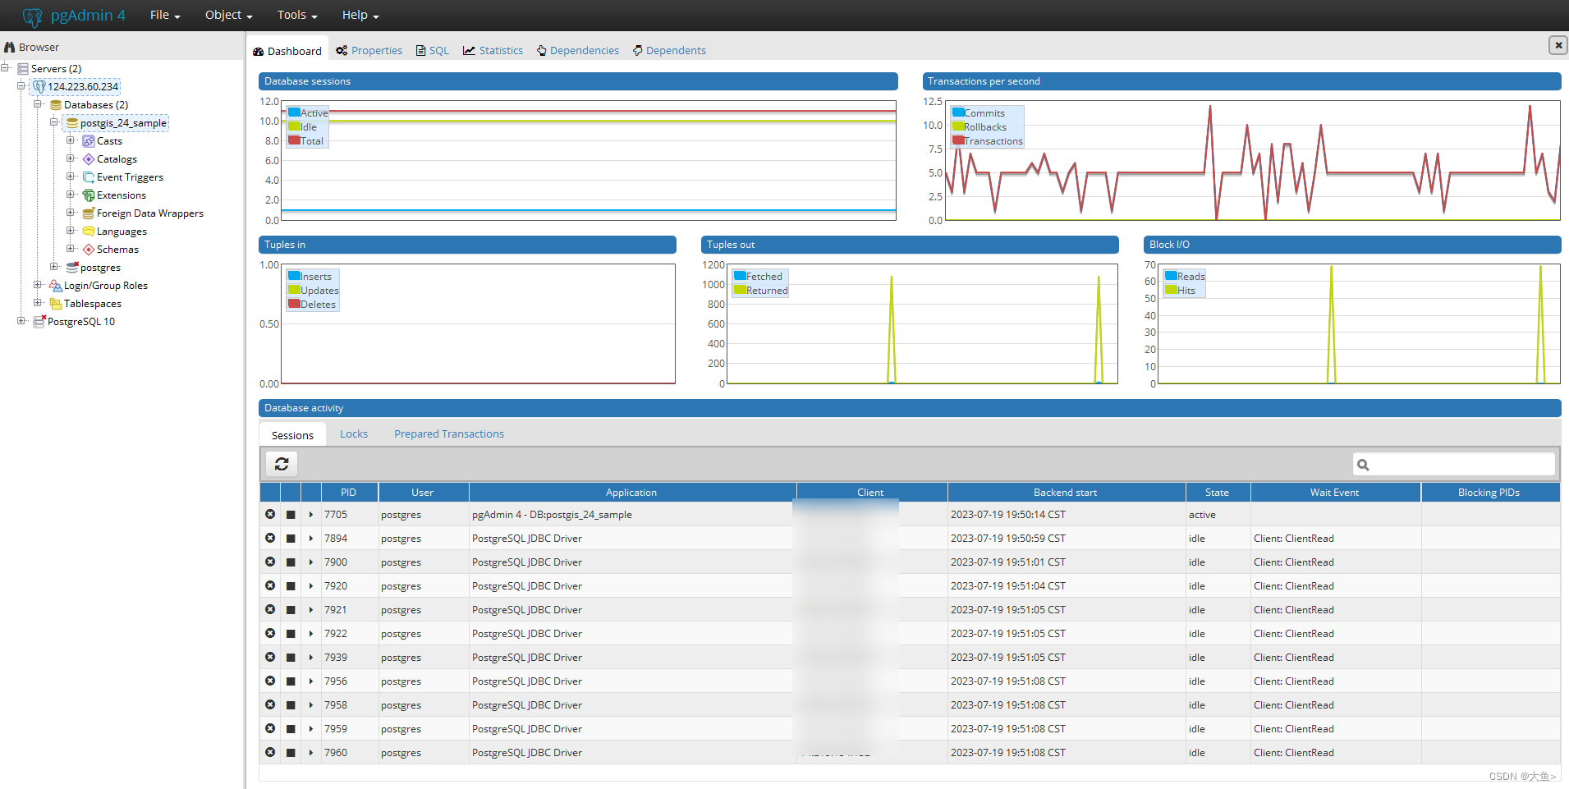Expand the PostgreSQL 10 server node
The image size is (1569, 789).
point(21,321)
